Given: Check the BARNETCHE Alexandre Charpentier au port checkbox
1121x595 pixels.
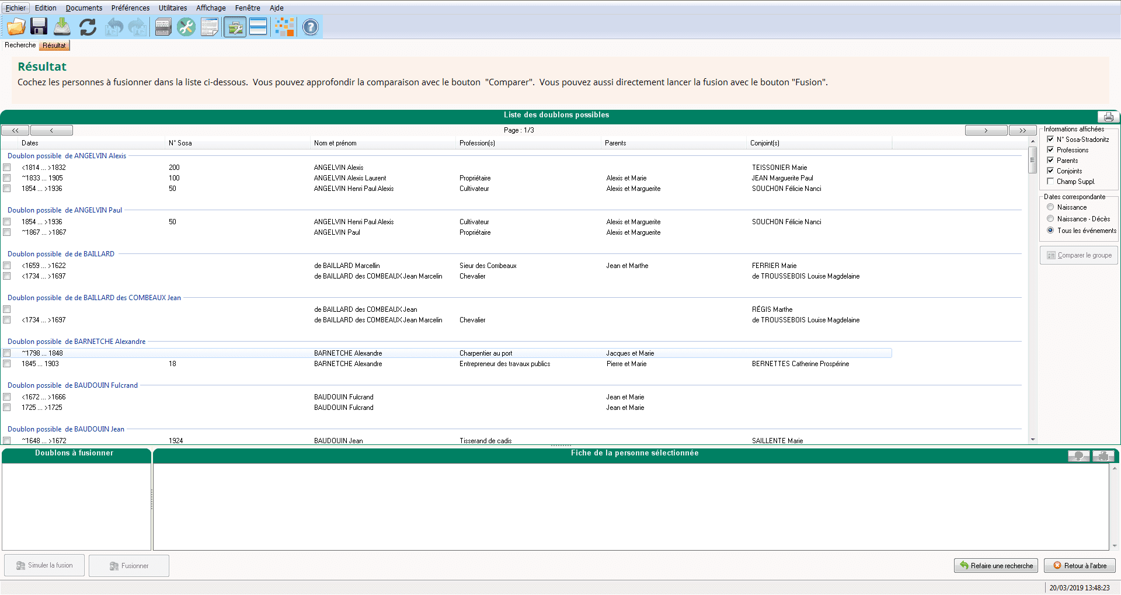Looking at the screenshot, I should pos(7,353).
